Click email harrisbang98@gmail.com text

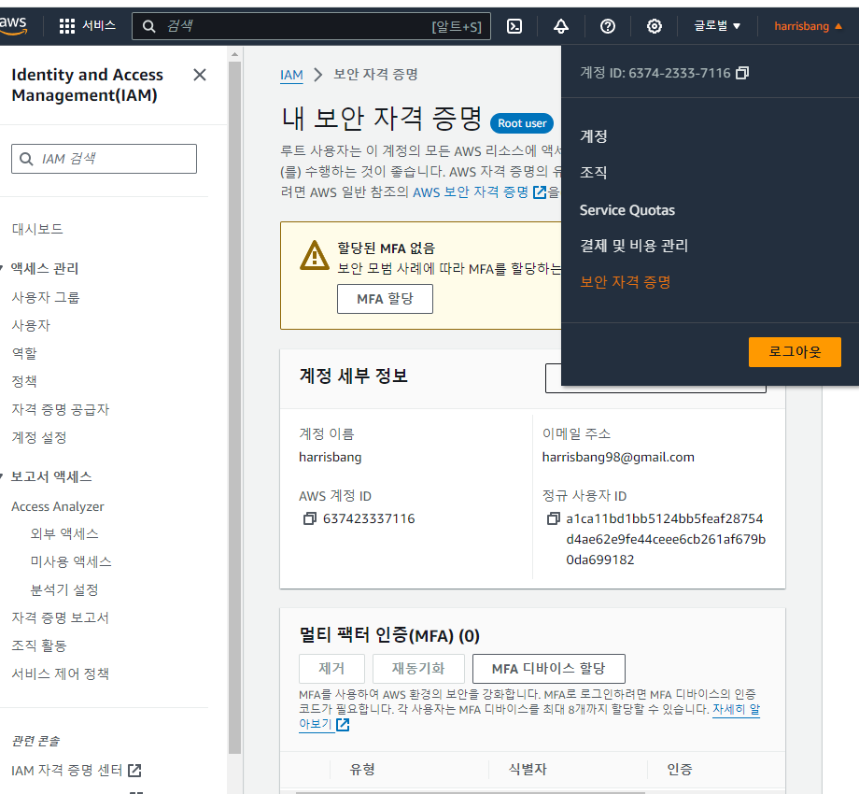tap(618, 457)
